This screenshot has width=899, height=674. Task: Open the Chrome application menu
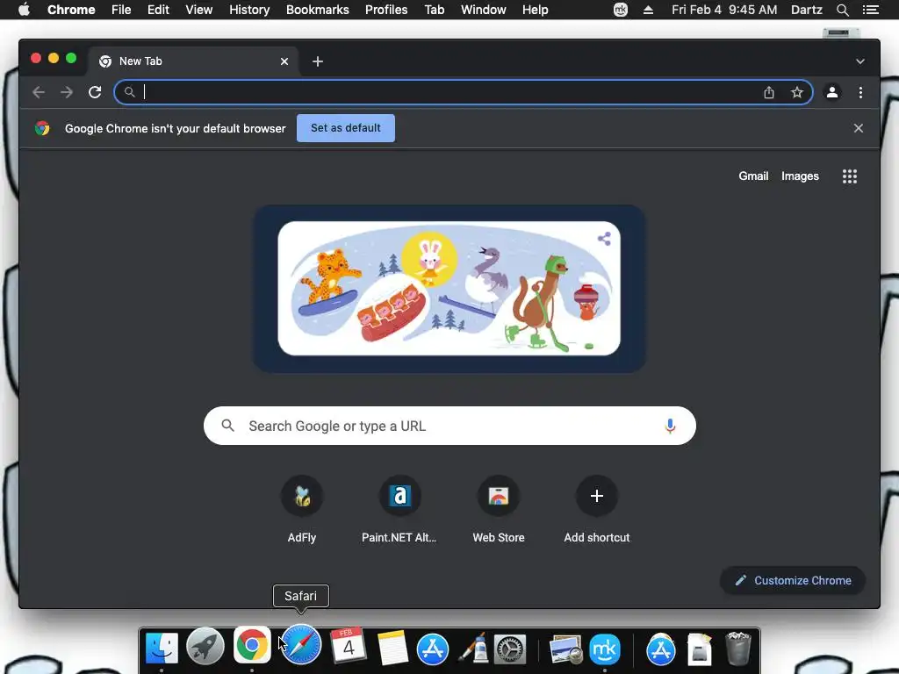click(x=71, y=10)
